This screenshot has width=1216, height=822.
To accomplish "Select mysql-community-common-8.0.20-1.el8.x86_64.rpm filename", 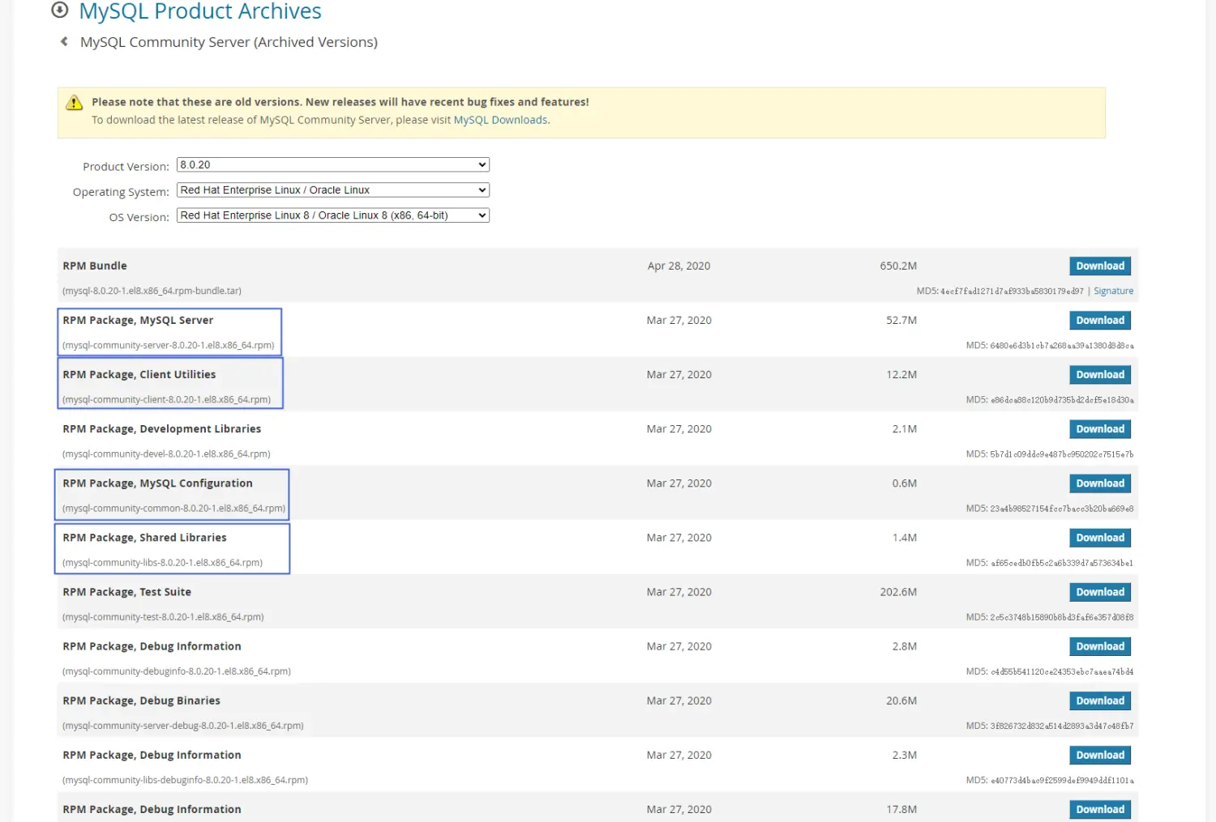I will click(173, 508).
